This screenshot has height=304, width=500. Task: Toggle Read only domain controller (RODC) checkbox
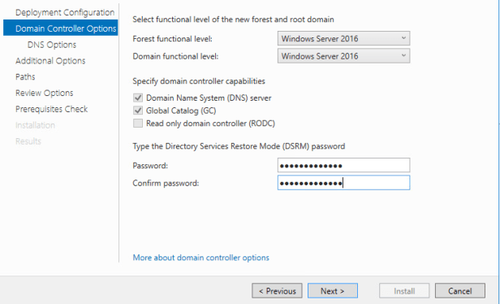[x=138, y=124]
